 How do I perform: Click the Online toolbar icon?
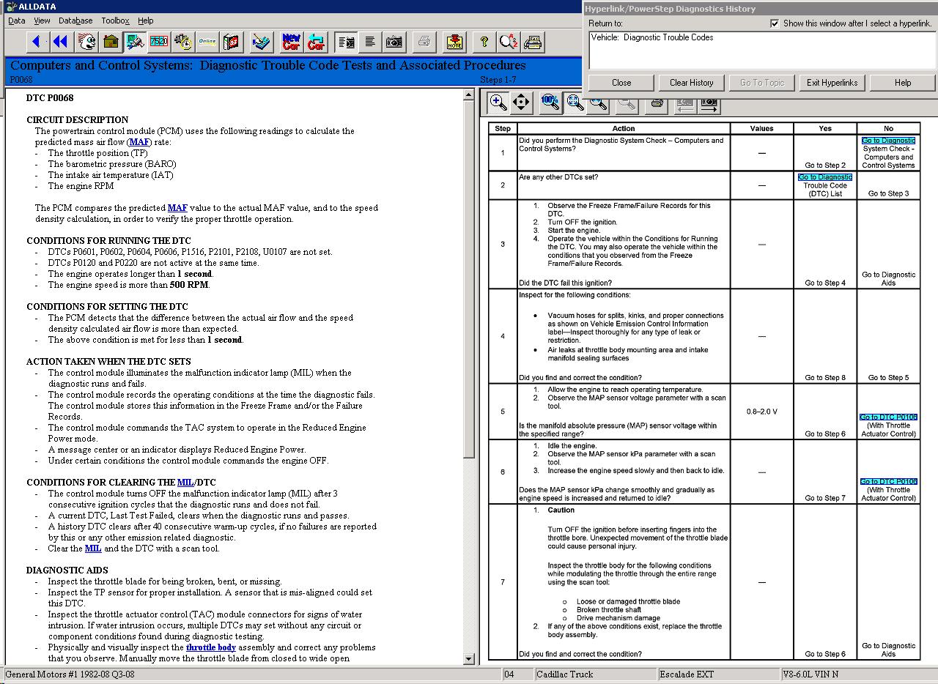click(x=207, y=42)
